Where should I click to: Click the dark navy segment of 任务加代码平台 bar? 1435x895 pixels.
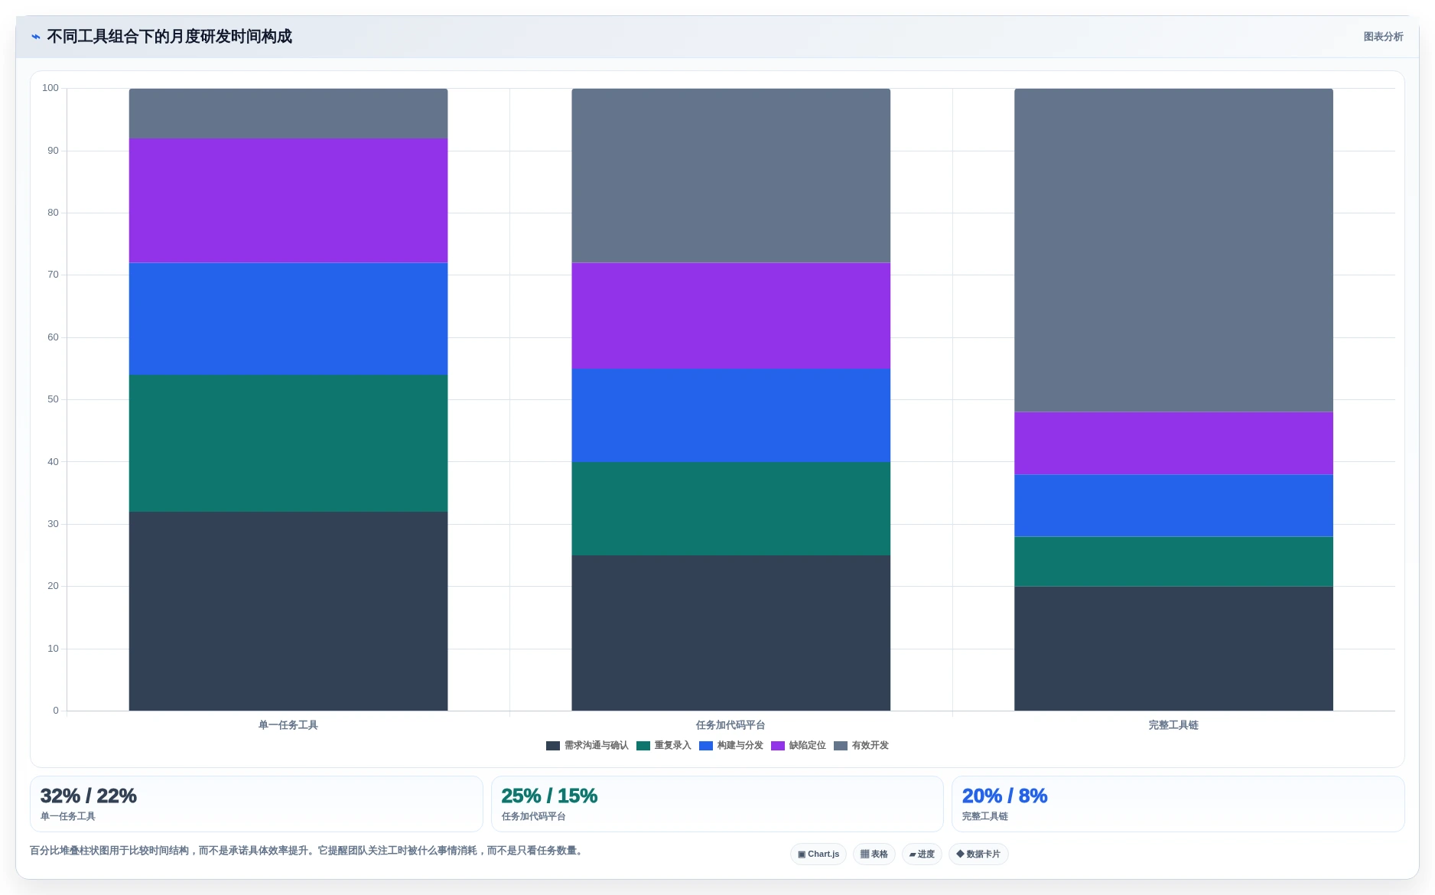click(731, 633)
